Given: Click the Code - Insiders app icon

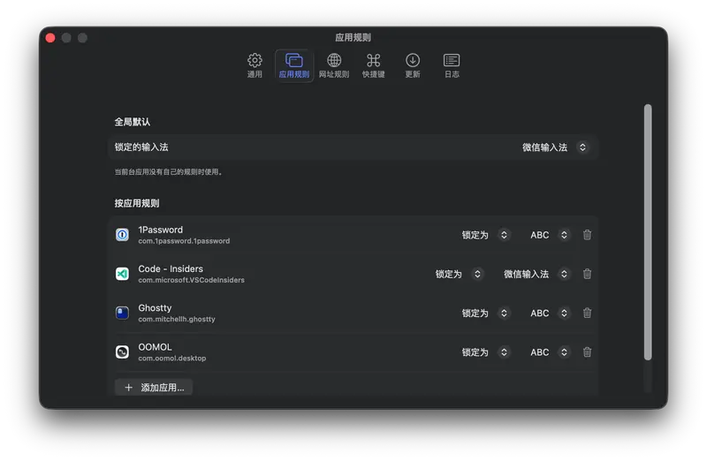Looking at the screenshot, I should tap(122, 274).
